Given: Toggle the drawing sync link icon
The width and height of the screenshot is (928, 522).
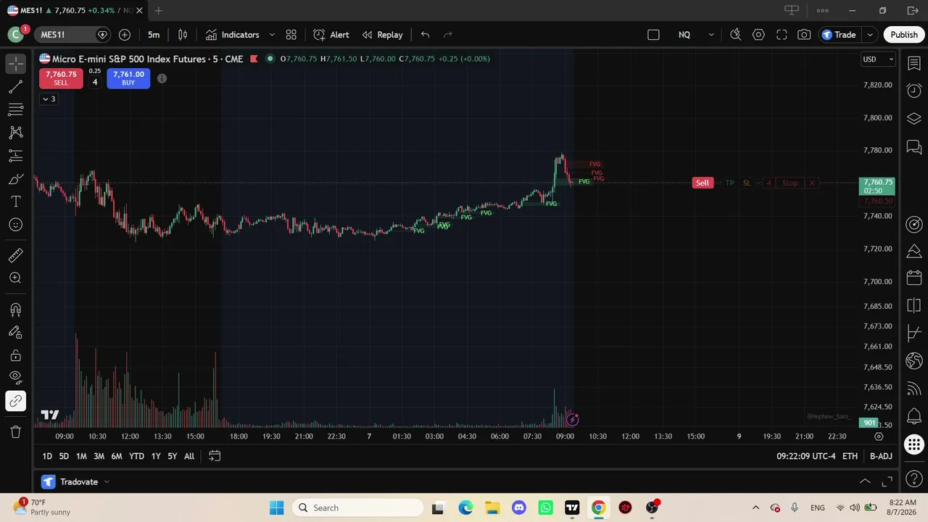Looking at the screenshot, I should tap(16, 401).
